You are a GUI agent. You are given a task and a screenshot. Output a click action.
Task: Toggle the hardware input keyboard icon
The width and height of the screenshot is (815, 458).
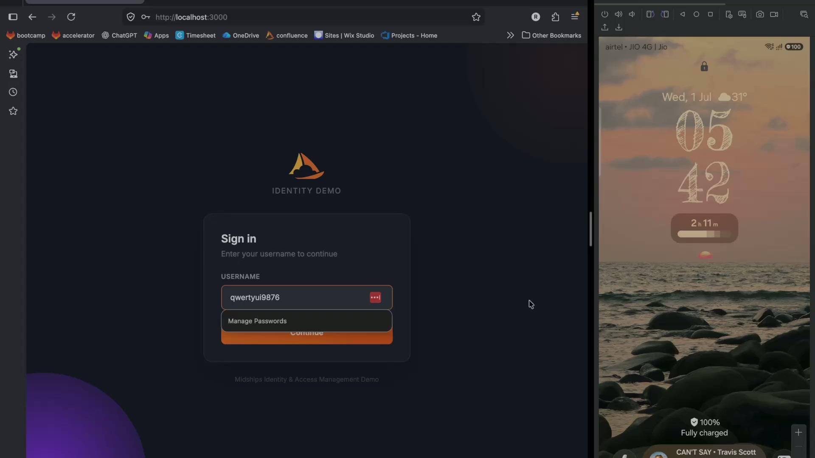click(742, 14)
